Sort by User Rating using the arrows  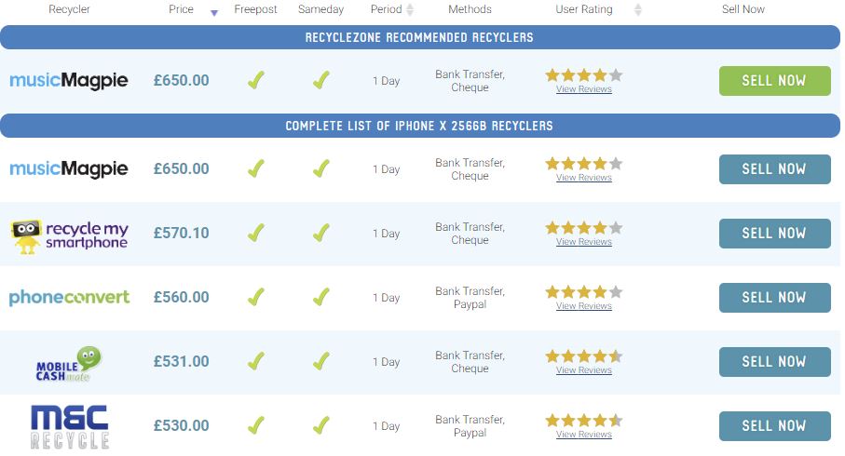click(x=638, y=9)
